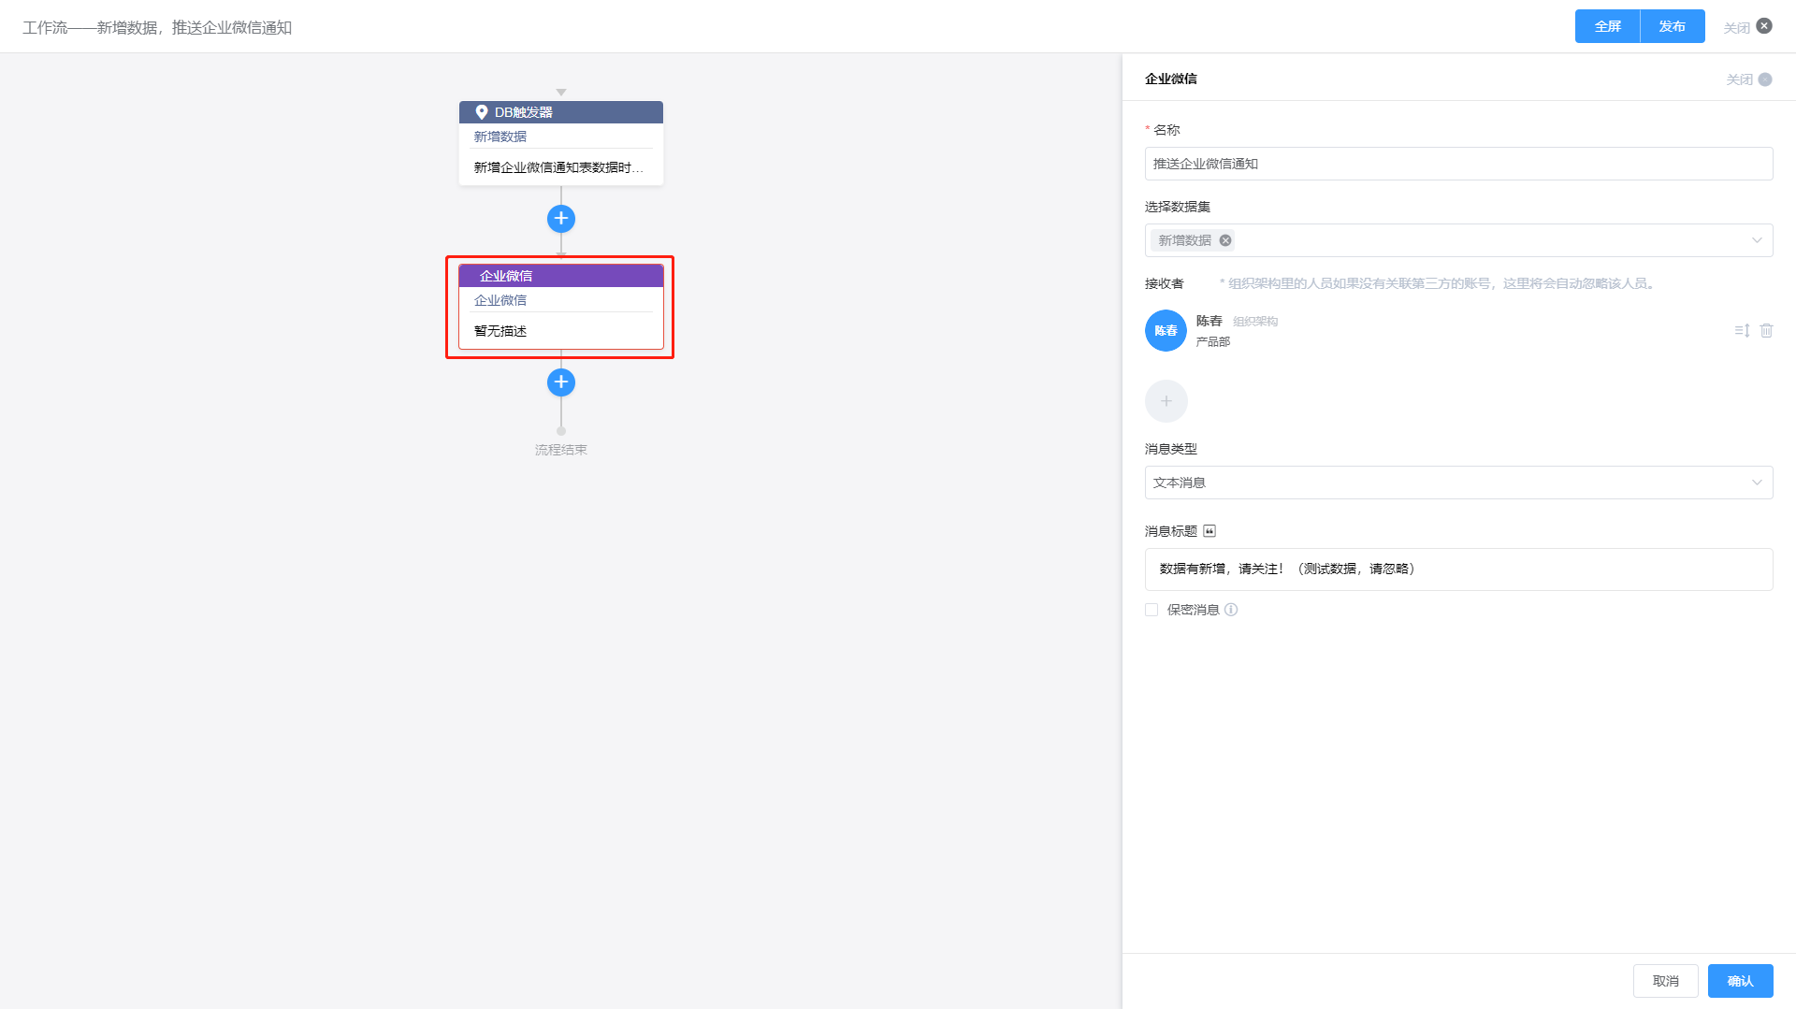Click into the 消息标题 text field
This screenshot has height=1009, width=1796.
[1459, 569]
